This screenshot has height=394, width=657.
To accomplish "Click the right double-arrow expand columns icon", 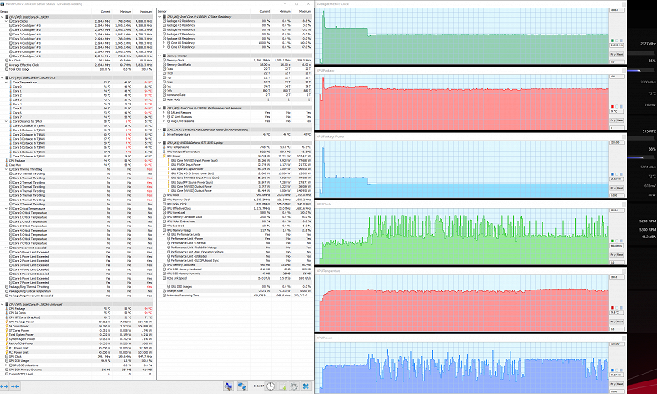I will 15,386.
